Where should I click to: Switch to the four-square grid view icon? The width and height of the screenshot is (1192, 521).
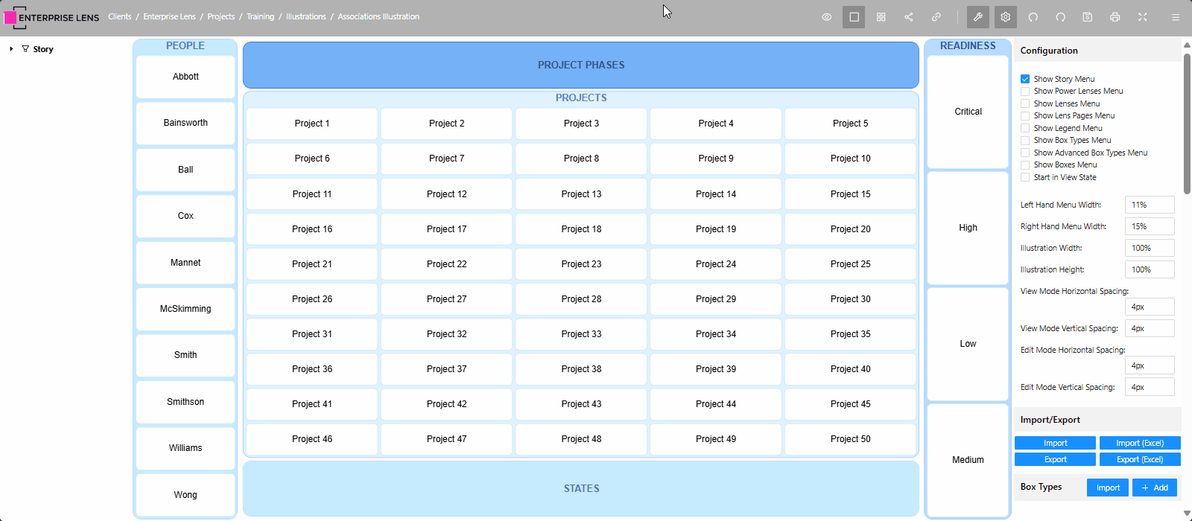click(881, 17)
